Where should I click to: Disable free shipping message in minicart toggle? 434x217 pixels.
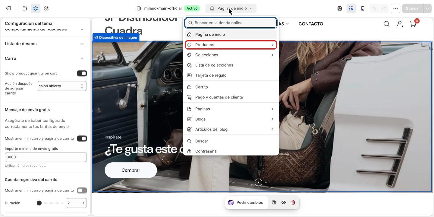pyautogui.click(x=82, y=139)
